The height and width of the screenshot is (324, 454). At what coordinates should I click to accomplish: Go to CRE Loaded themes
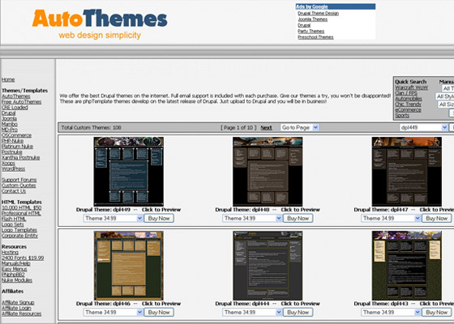point(15,107)
